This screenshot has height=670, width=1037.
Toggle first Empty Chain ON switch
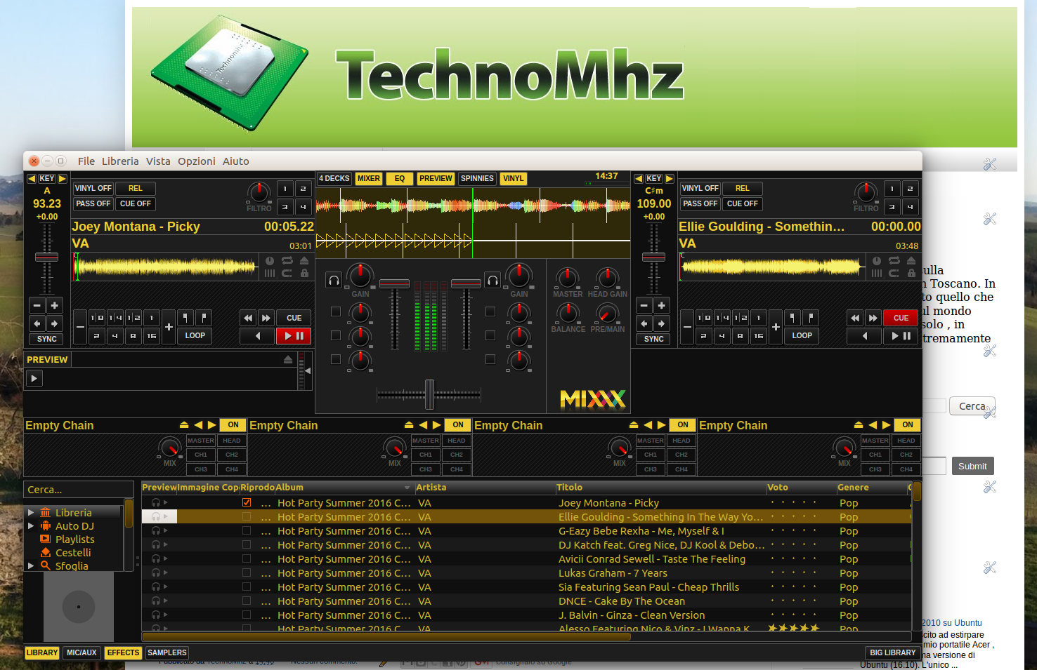233,425
